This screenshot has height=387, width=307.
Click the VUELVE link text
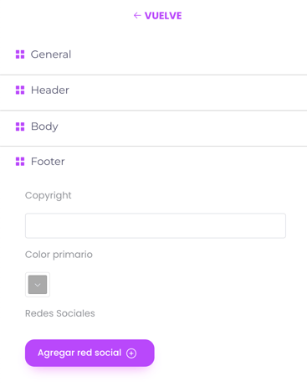(163, 16)
